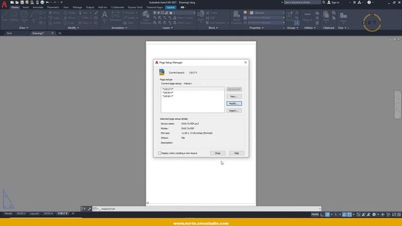Open the Customization menu icon in status bar
Screen dimensions: 402x226
399,215
